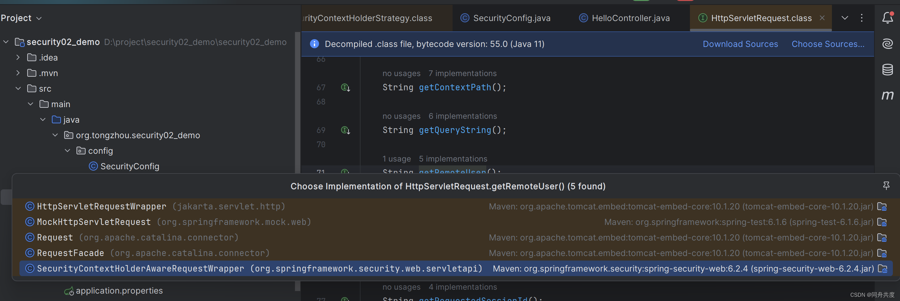The height and width of the screenshot is (301, 900).
Task: Choose the Request catalina connector implementation
Action: tap(456, 238)
